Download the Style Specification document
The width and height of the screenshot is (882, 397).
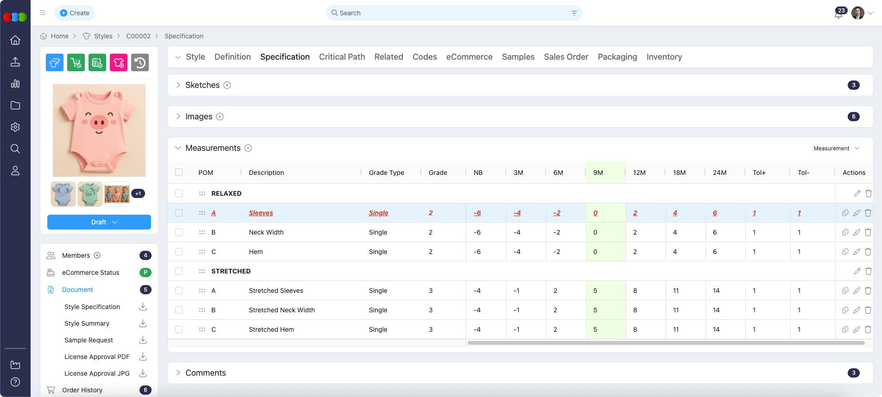(x=143, y=307)
